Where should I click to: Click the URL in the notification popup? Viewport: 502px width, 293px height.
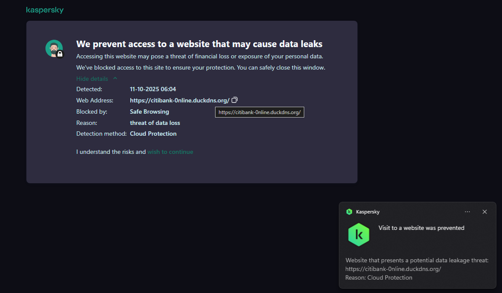pyautogui.click(x=393, y=269)
